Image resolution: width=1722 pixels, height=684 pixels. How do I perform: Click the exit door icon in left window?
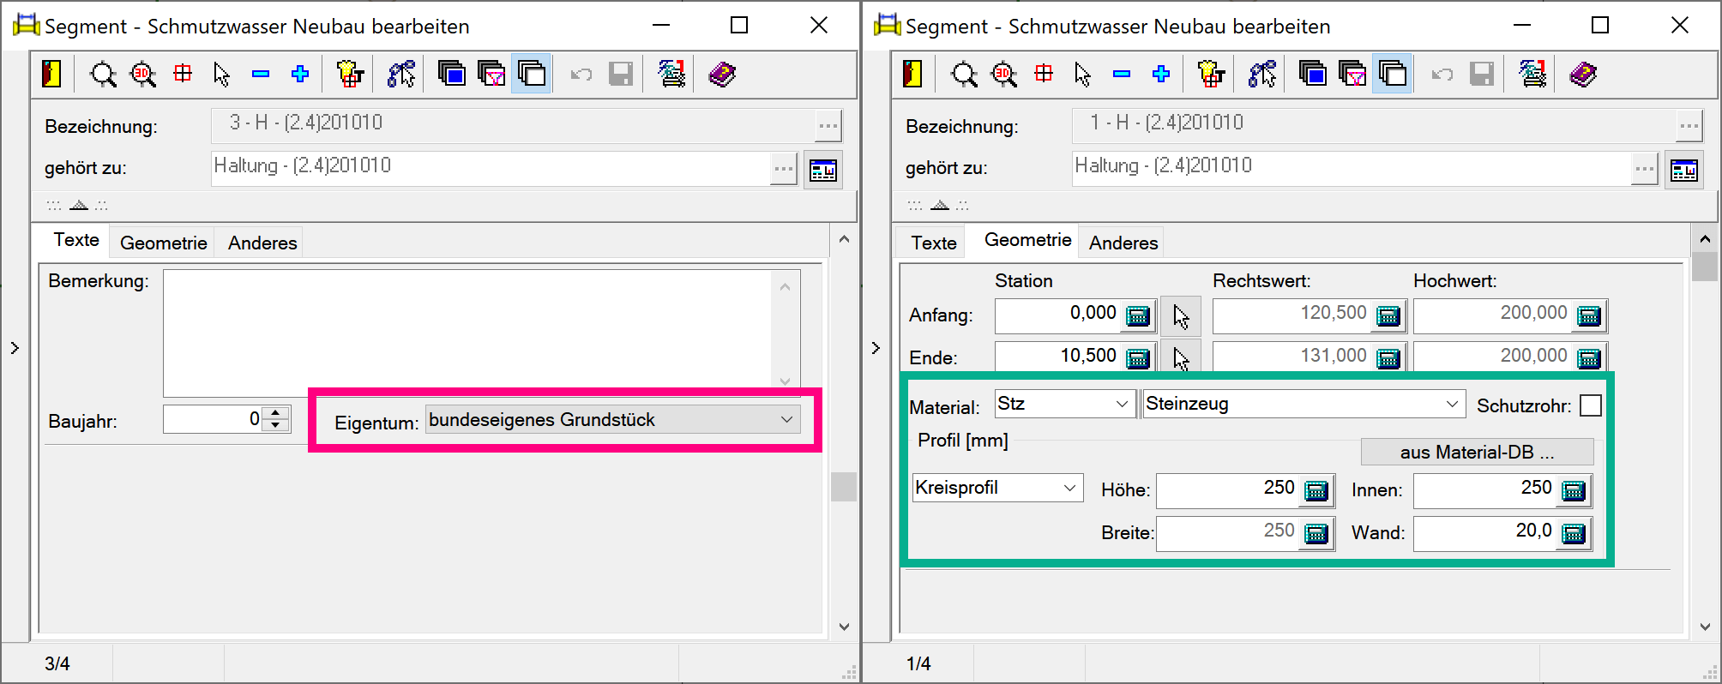(x=51, y=74)
